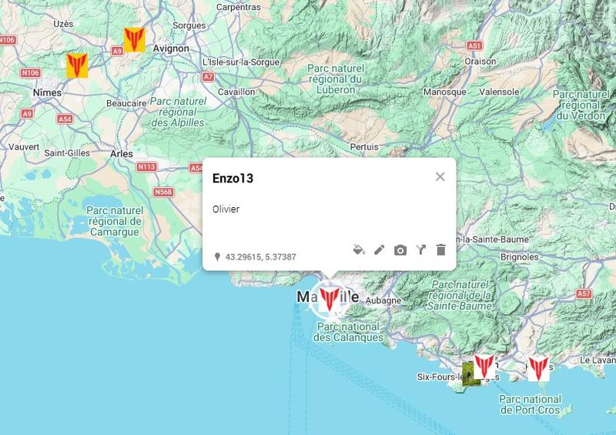Image resolution: width=616 pixels, height=435 pixels.
Task: Click the Parc naturel régional du Verdon label
Action: 581,105
